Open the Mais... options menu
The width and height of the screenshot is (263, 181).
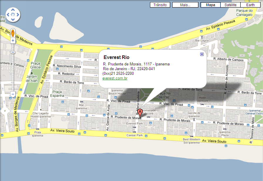click(185, 5)
